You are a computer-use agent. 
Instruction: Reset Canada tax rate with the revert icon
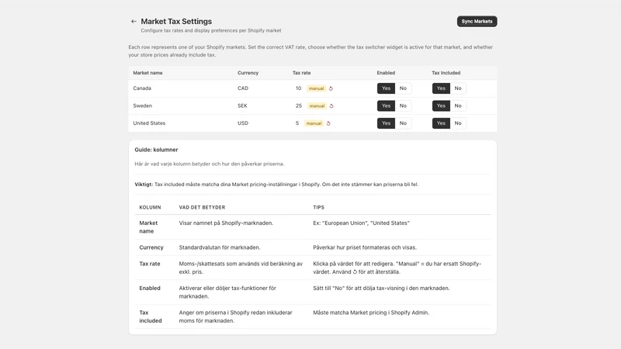pos(331,88)
